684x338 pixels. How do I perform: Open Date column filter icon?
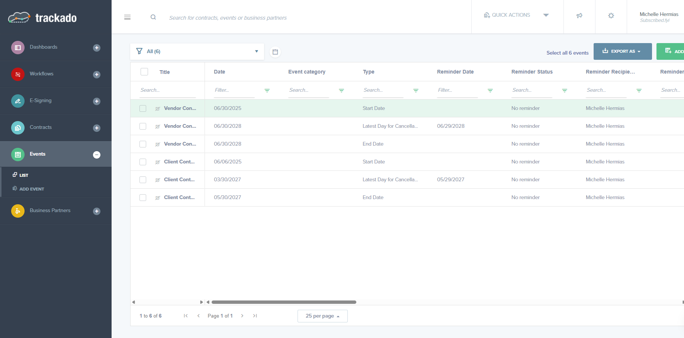tap(267, 91)
